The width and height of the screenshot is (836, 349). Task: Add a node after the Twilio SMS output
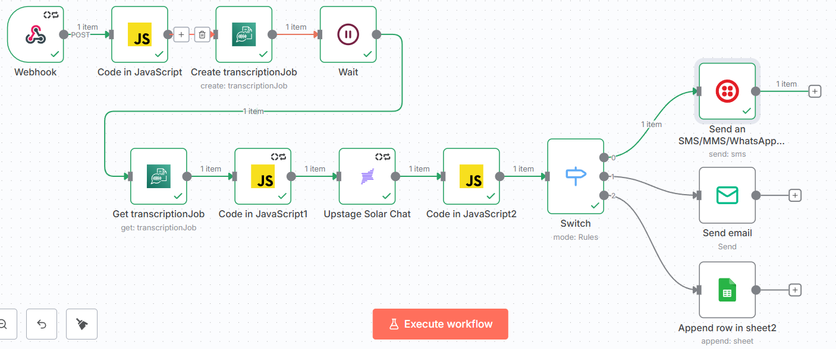[815, 91]
